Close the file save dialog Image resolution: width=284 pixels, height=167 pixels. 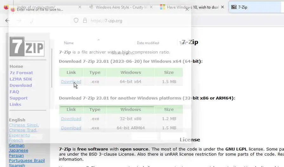point(187,10)
